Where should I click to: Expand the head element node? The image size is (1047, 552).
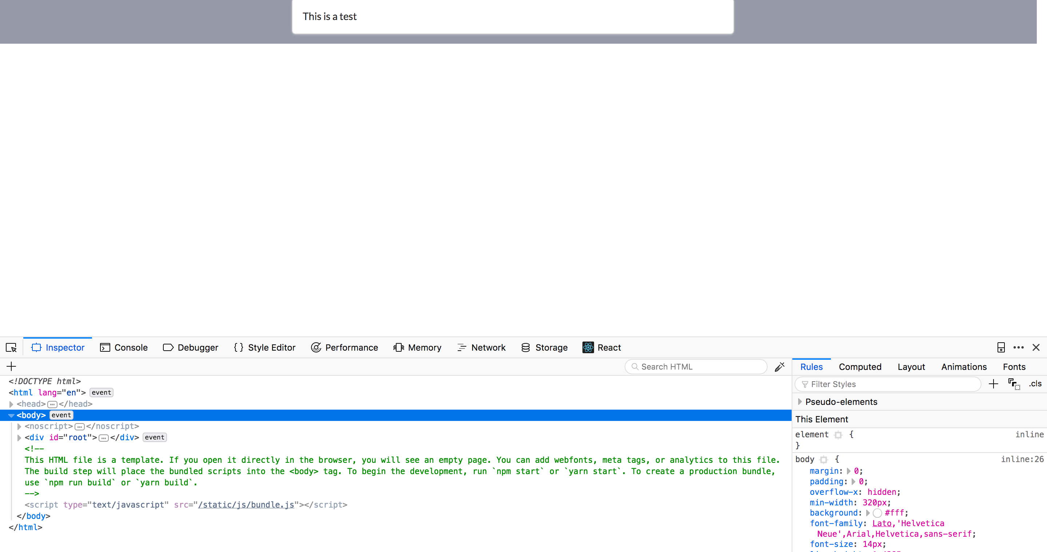(x=11, y=404)
